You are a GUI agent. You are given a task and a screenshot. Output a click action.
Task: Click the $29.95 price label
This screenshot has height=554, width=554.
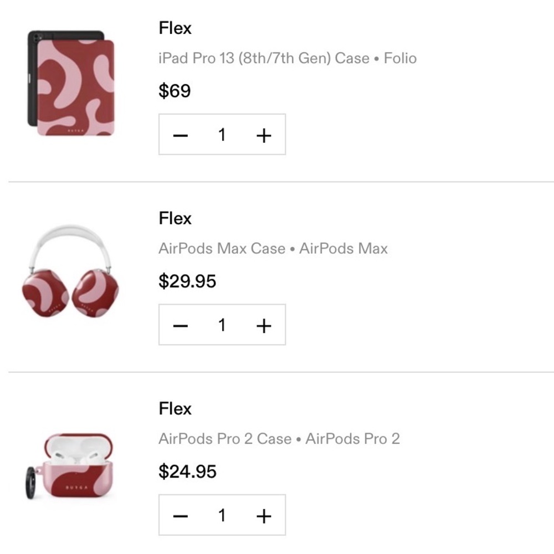point(187,281)
